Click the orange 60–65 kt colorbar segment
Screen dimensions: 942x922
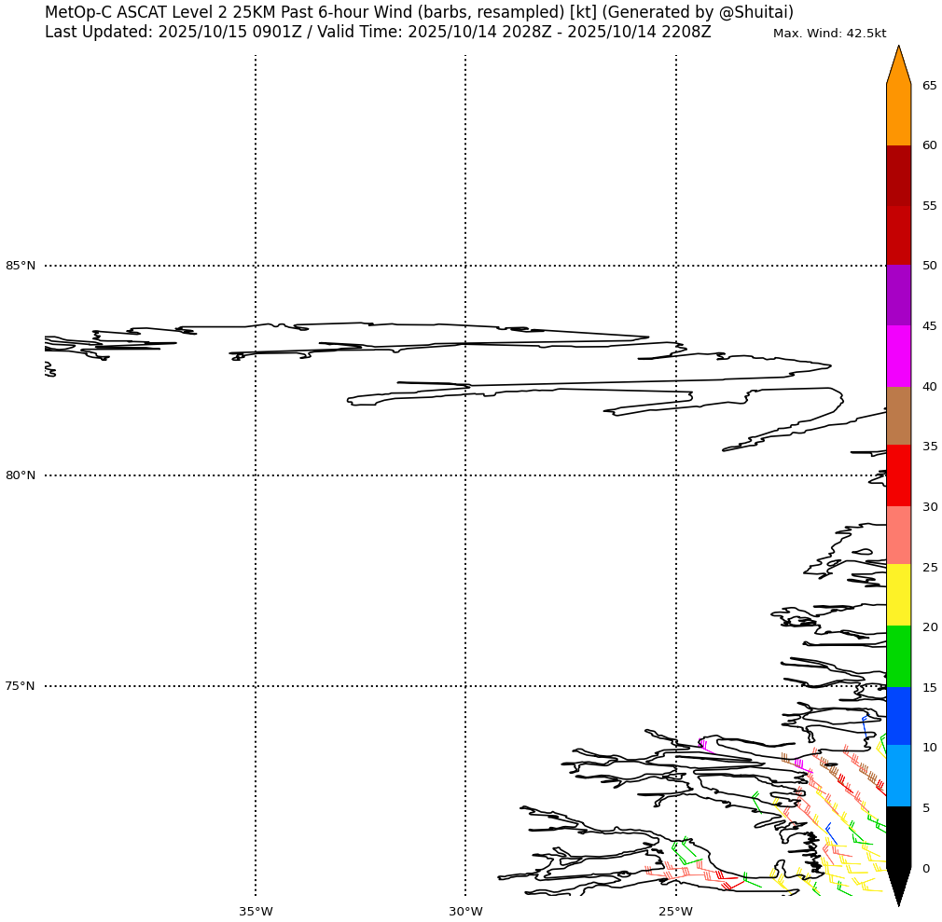coord(898,115)
